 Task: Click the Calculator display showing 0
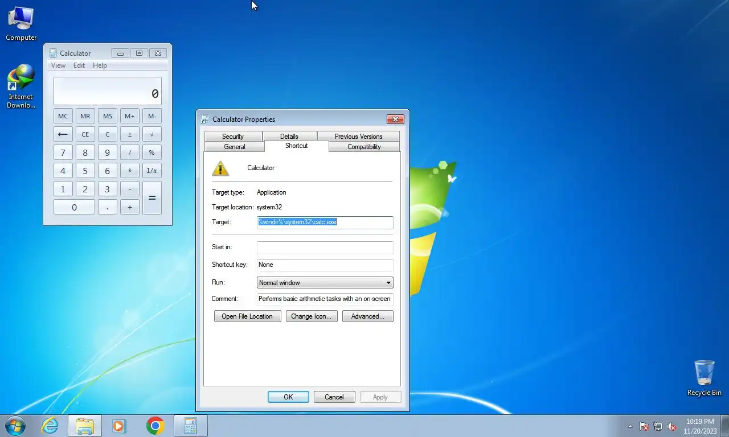pyautogui.click(x=108, y=92)
